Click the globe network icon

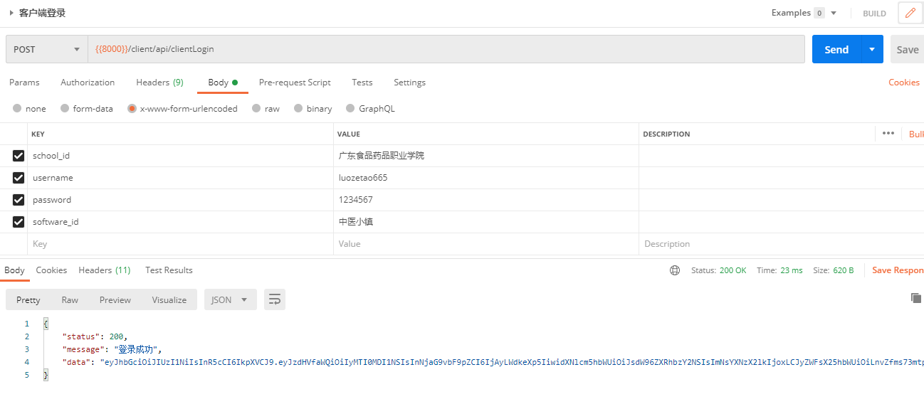675,270
